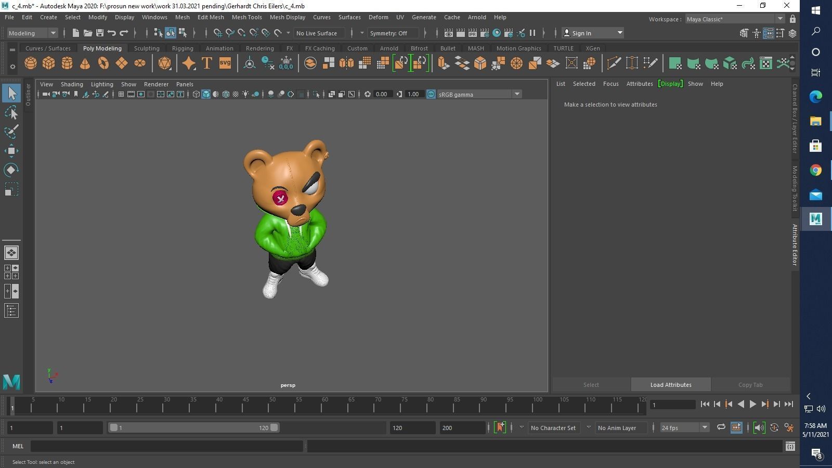Click the Redo arrow icon
832x468 pixels.
click(x=124, y=33)
